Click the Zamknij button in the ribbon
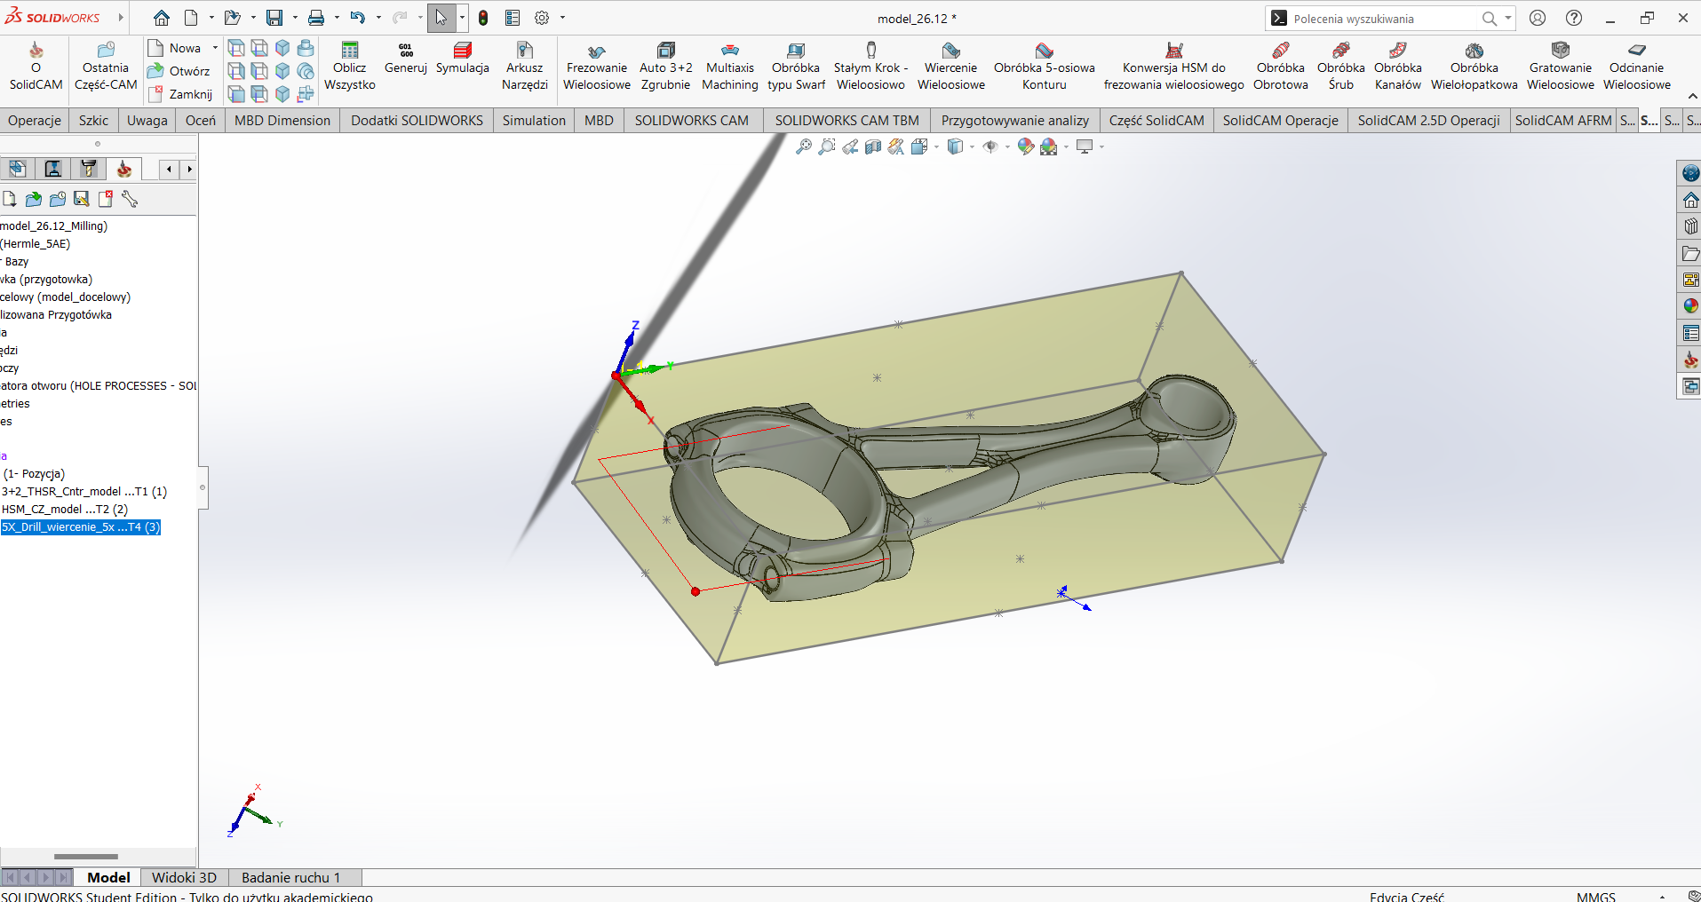Image resolution: width=1701 pixels, height=902 pixels. [x=181, y=94]
